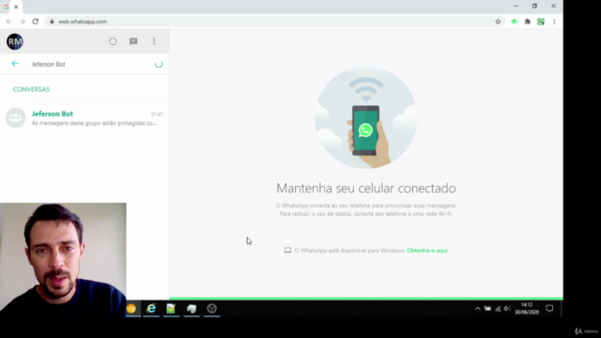Reload the web.whatsapp.com page
Viewport: 601px width, 338px height.
coord(36,22)
